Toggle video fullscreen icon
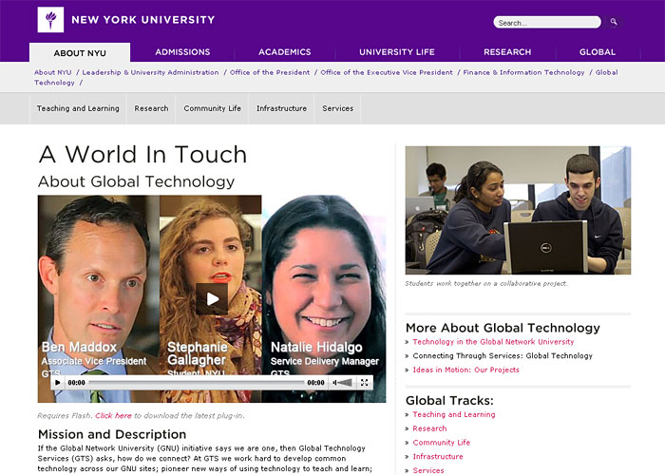The width and height of the screenshot is (665, 475). pyautogui.click(x=364, y=383)
